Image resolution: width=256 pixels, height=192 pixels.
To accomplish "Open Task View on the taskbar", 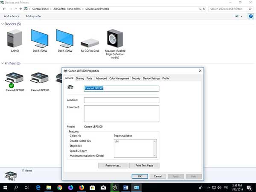I will pyautogui.click(x=27, y=187).
